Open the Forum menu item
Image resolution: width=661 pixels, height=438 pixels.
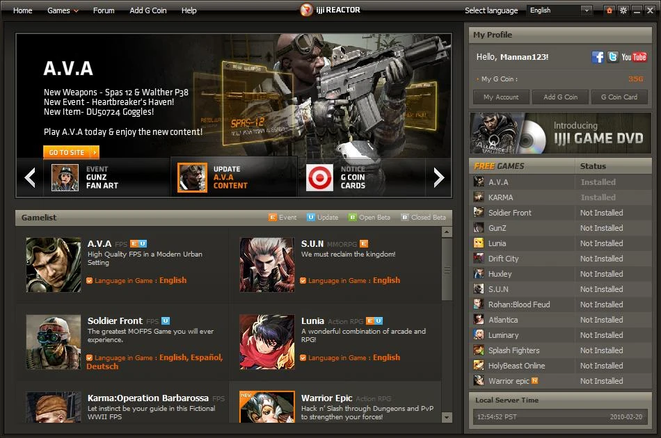click(104, 10)
